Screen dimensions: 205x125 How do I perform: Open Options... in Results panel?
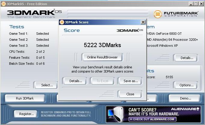click(x=185, y=85)
